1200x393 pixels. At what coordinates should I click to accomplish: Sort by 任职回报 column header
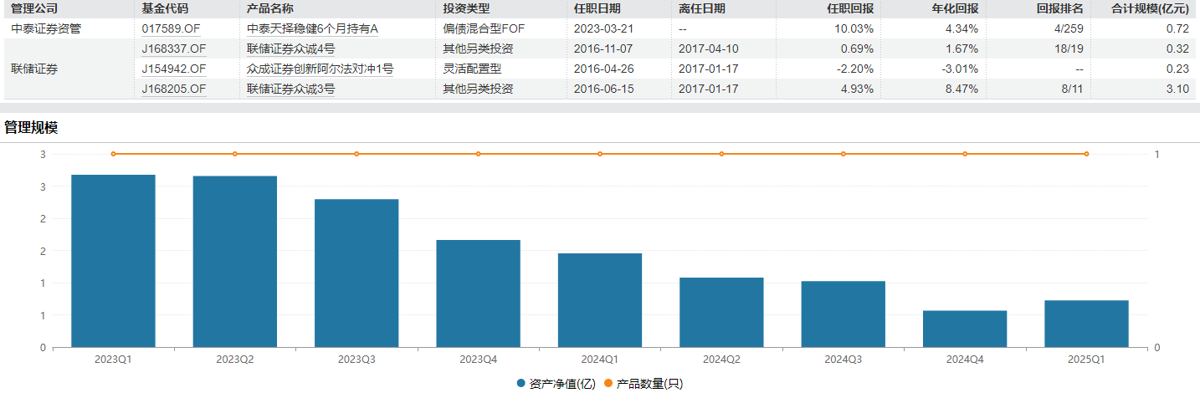(850, 8)
